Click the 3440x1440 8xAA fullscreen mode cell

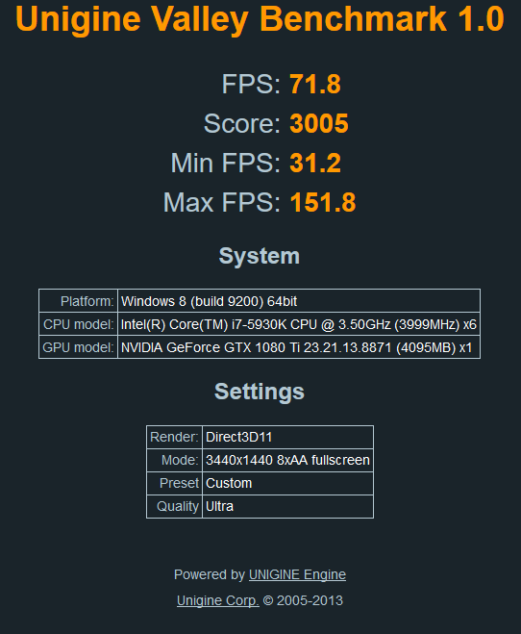pos(287,460)
